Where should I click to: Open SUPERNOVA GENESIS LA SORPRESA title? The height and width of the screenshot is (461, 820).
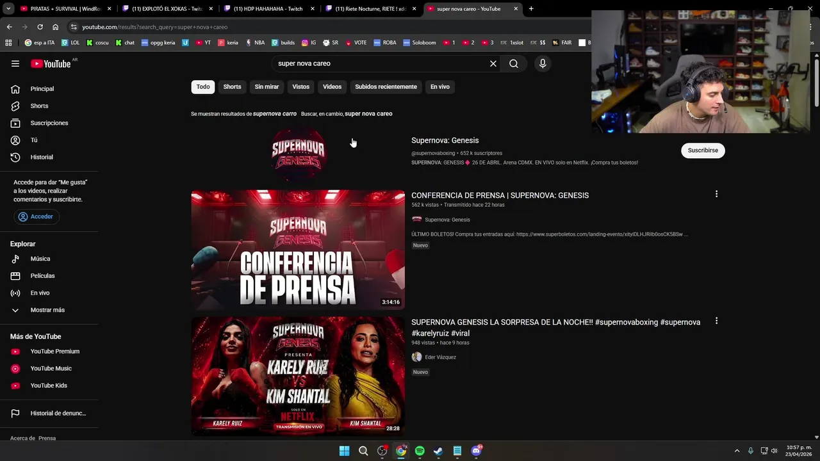(555, 327)
